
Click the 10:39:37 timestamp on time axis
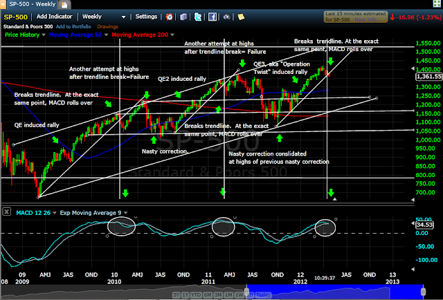tap(325, 278)
